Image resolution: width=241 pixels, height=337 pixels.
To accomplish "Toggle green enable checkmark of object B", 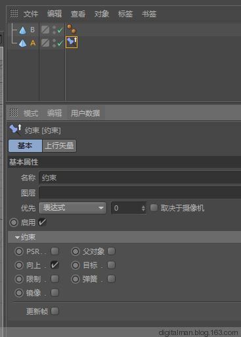I will (x=60, y=30).
